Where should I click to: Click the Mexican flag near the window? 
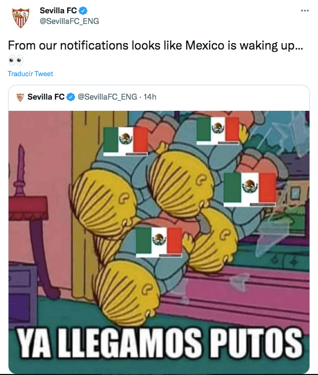click(250, 190)
